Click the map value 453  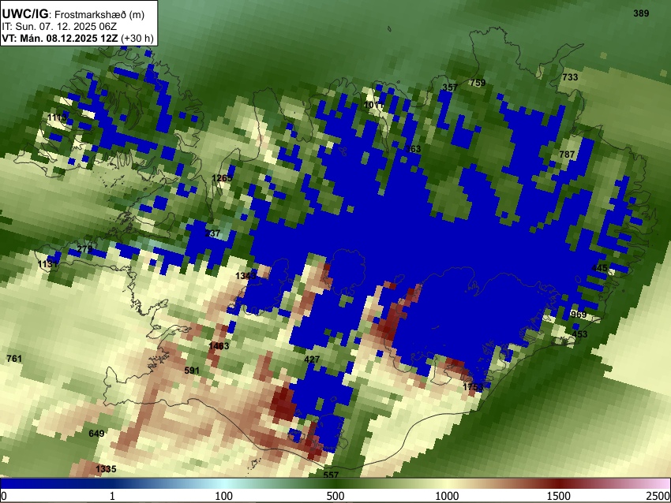pos(580,333)
